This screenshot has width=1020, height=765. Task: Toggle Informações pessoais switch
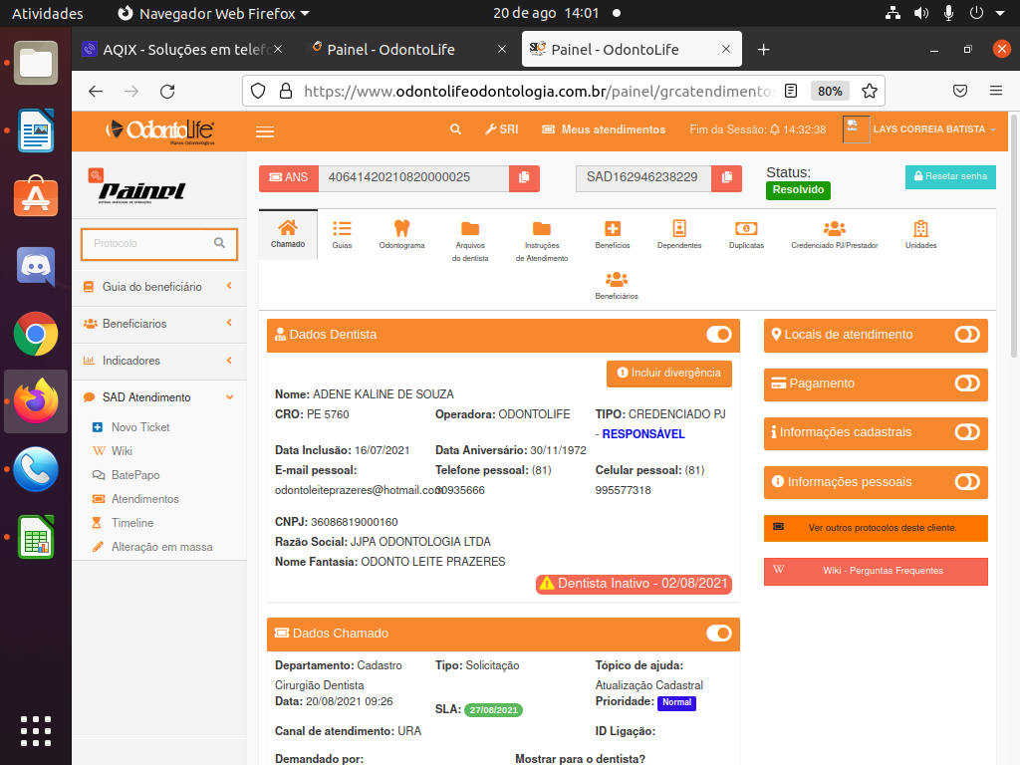tap(966, 481)
